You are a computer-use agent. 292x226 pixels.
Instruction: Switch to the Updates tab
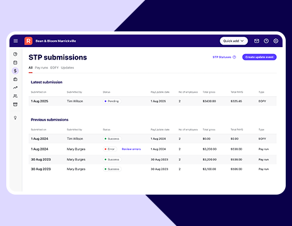[x=67, y=68]
